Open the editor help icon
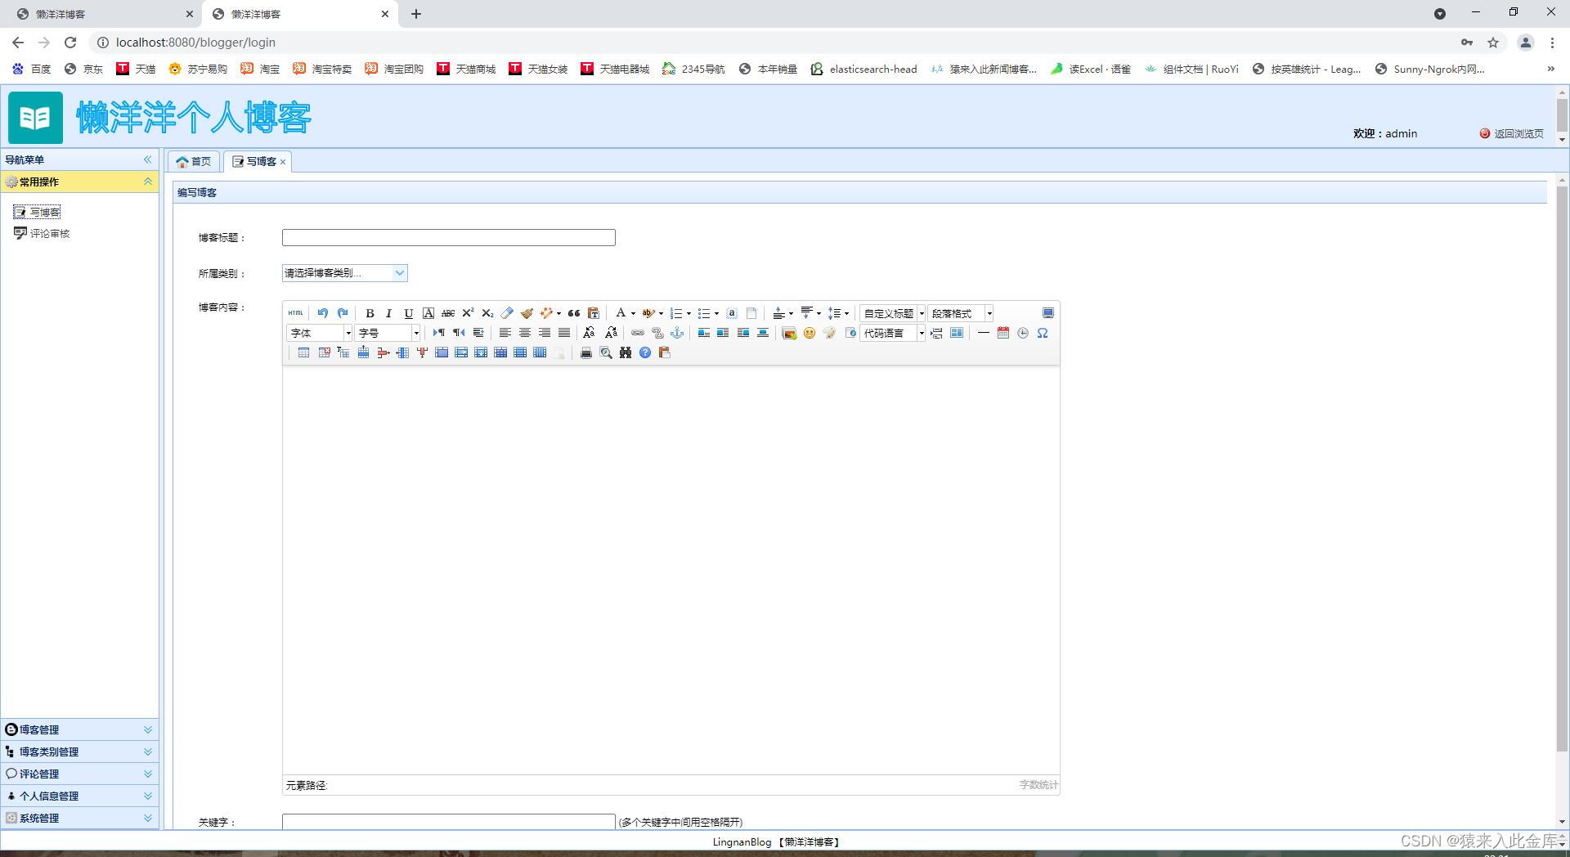 (645, 352)
